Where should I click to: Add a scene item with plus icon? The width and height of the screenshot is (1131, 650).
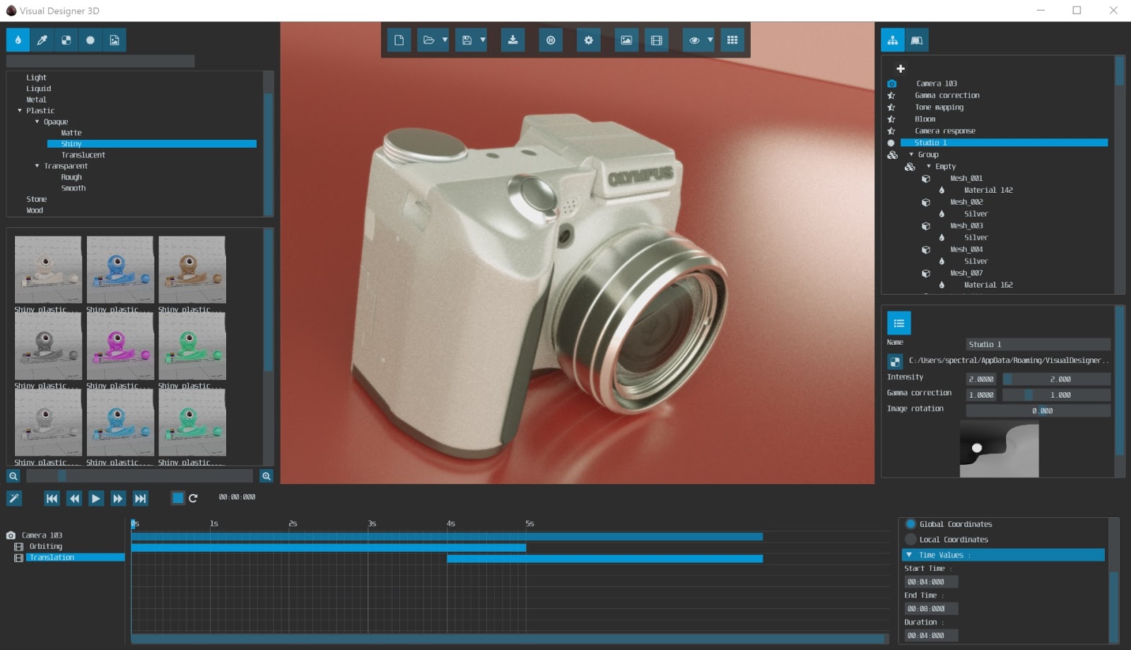click(x=901, y=69)
